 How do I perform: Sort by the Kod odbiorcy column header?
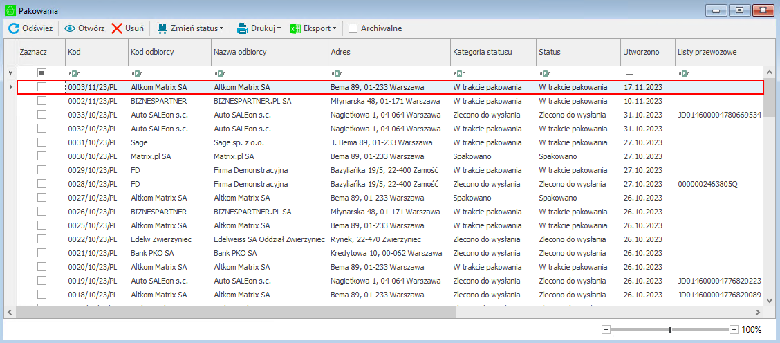[168, 52]
